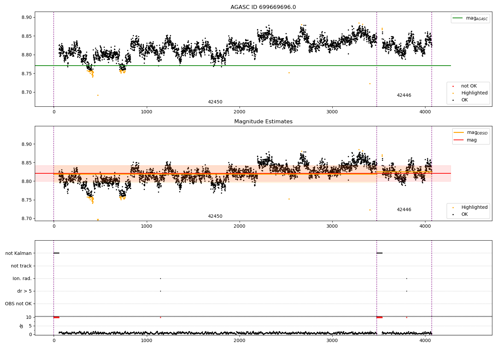This screenshot has height=348, width=497.
Task: Click 1000 x-tick under AGASC ID plot
Action: (x=146, y=112)
